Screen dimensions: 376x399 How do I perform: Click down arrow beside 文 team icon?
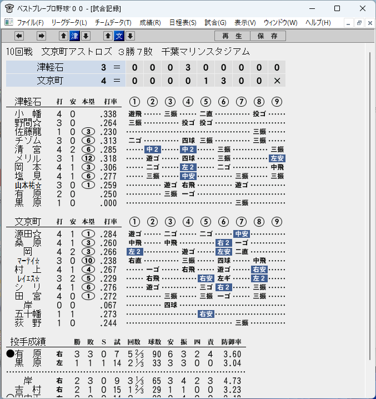(x=131, y=36)
